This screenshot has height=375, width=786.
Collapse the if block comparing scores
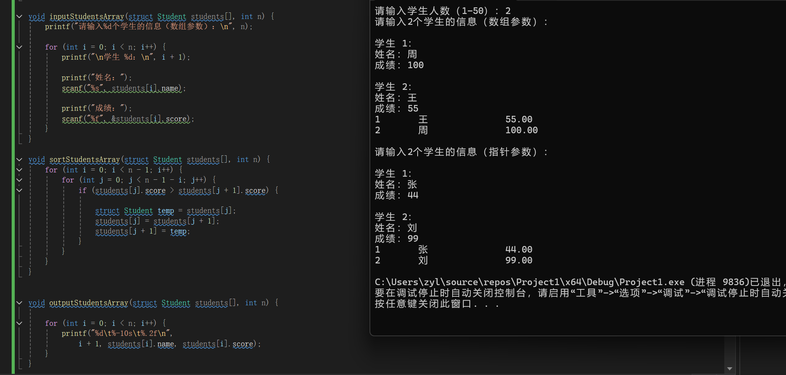19,190
